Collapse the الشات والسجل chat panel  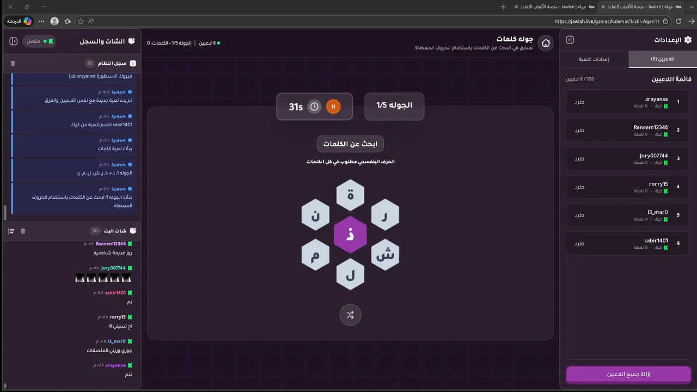[14, 41]
